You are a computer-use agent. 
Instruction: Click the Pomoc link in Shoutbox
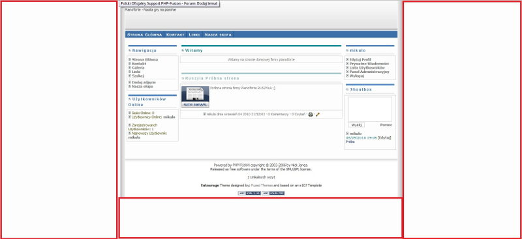386,125
